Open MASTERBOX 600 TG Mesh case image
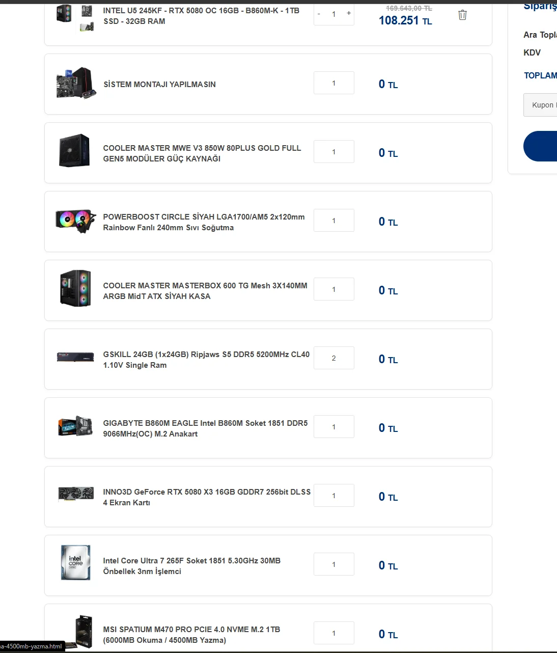Image resolution: width=557 pixels, height=653 pixels. coord(75,288)
